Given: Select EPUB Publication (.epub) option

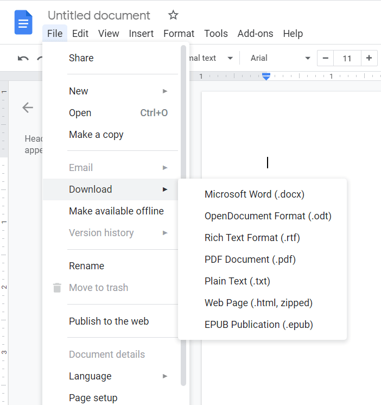Looking at the screenshot, I should coord(258,325).
